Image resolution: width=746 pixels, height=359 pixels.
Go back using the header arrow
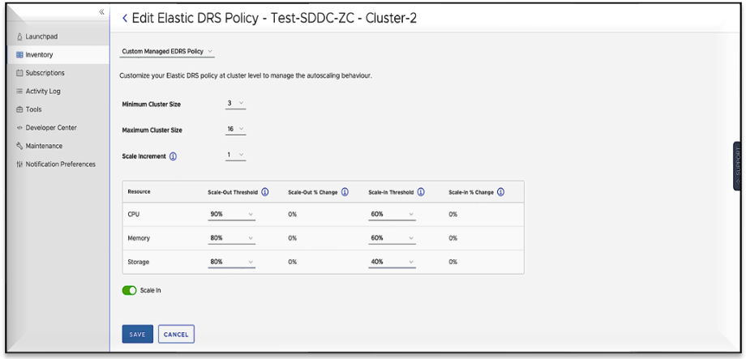pos(125,18)
